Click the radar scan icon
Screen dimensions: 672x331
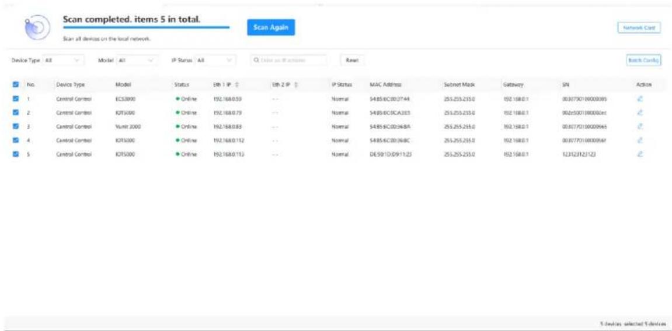pos(37,28)
